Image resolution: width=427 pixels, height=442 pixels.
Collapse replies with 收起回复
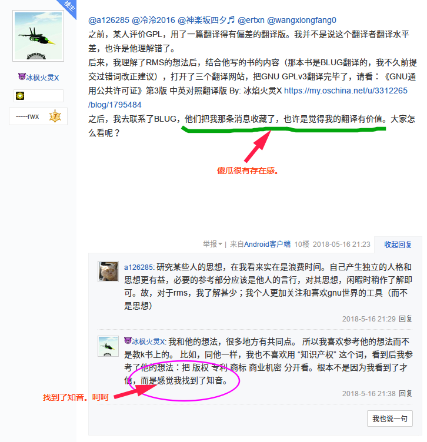point(398,245)
